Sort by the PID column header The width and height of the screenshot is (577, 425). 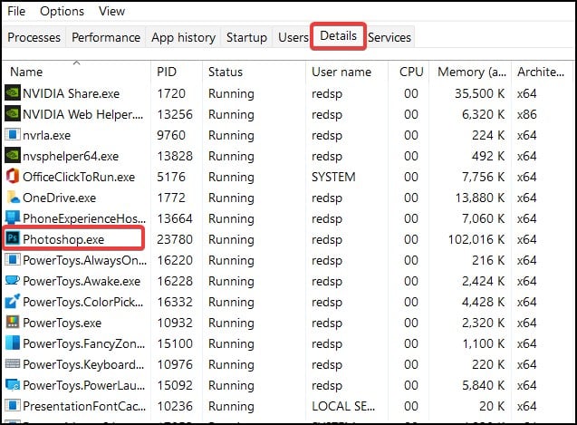pos(167,72)
